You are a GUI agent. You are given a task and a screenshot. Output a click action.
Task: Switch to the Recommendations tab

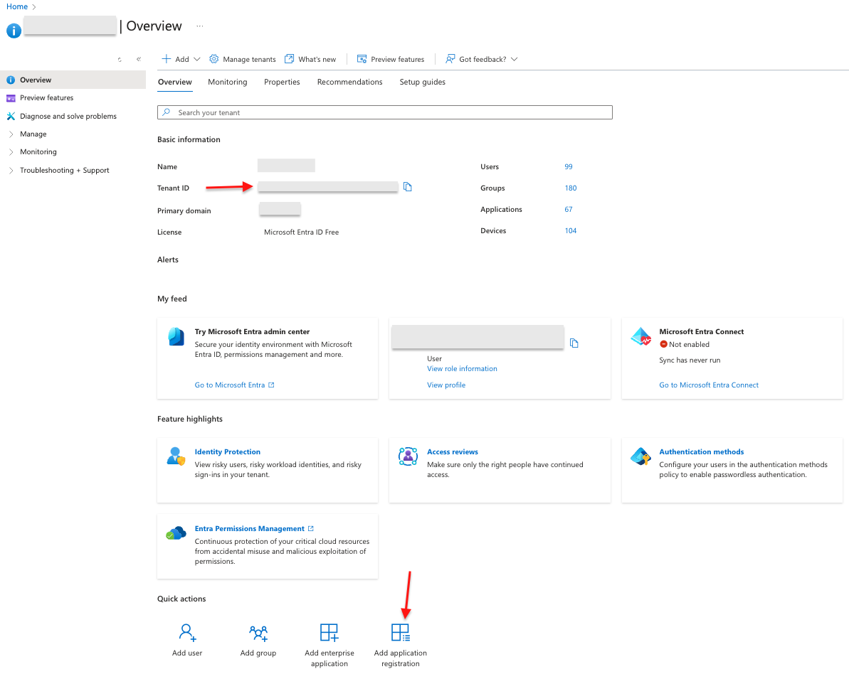pos(349,82)
